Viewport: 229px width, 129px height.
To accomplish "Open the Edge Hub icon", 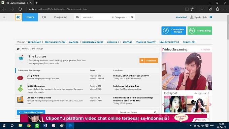I will click(x=202, y=9).
